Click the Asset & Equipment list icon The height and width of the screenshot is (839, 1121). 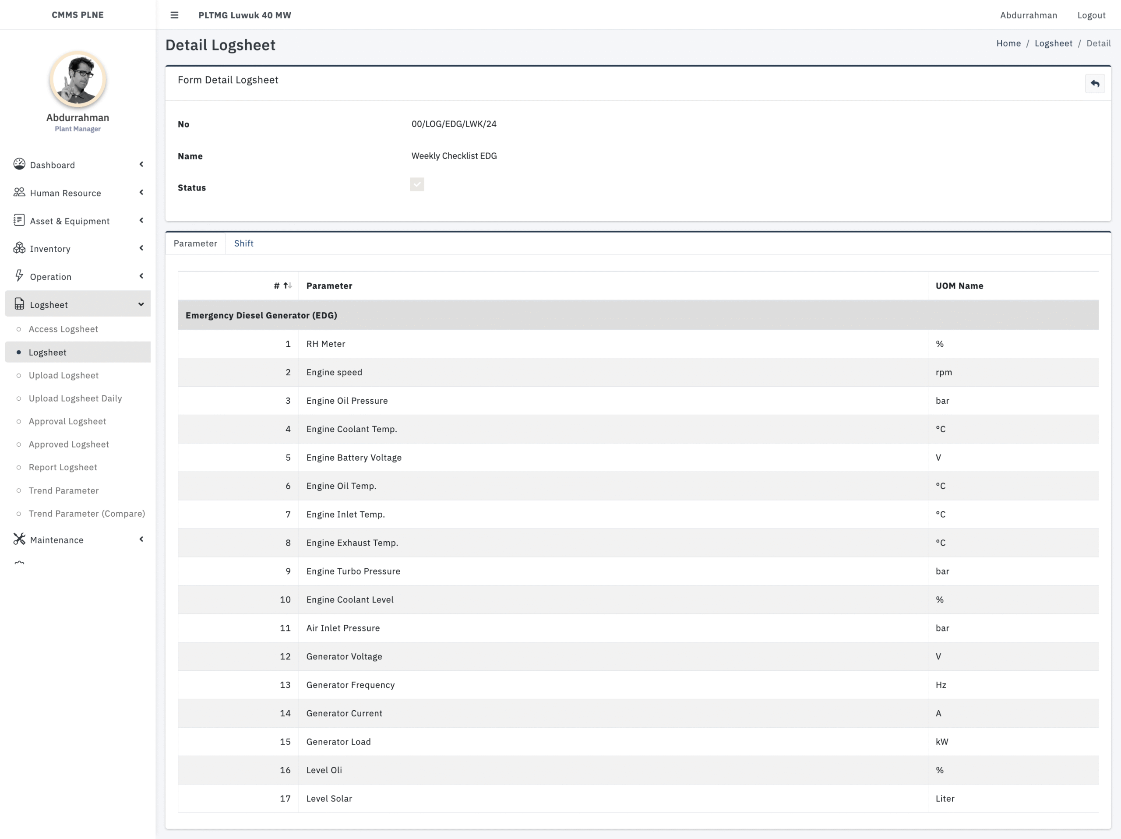tap(19, 220)
